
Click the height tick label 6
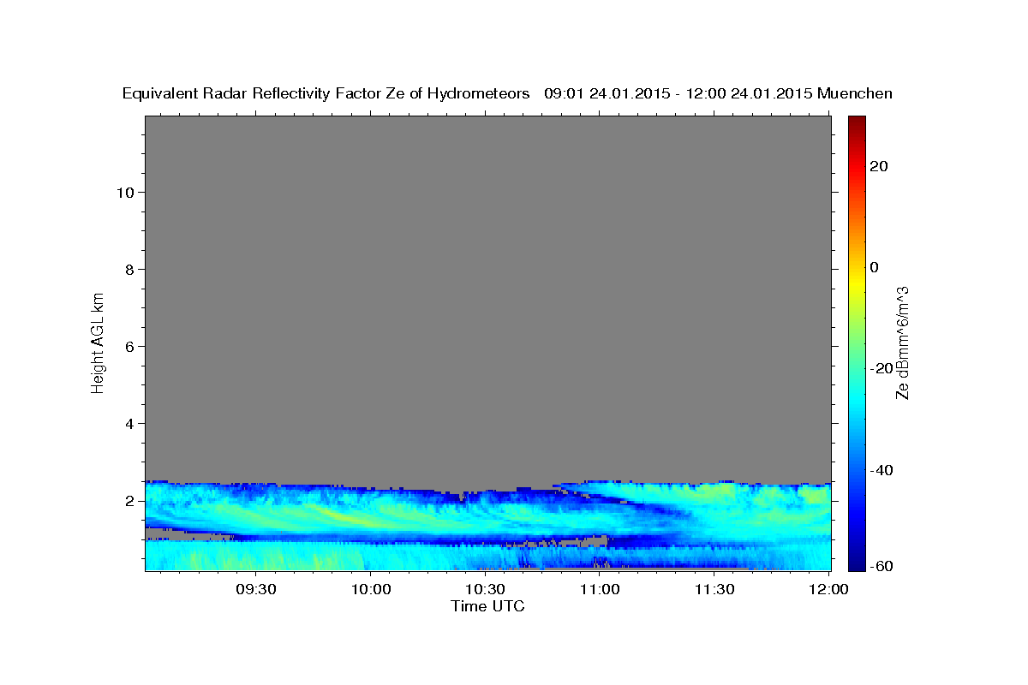(x=129, y=346)
